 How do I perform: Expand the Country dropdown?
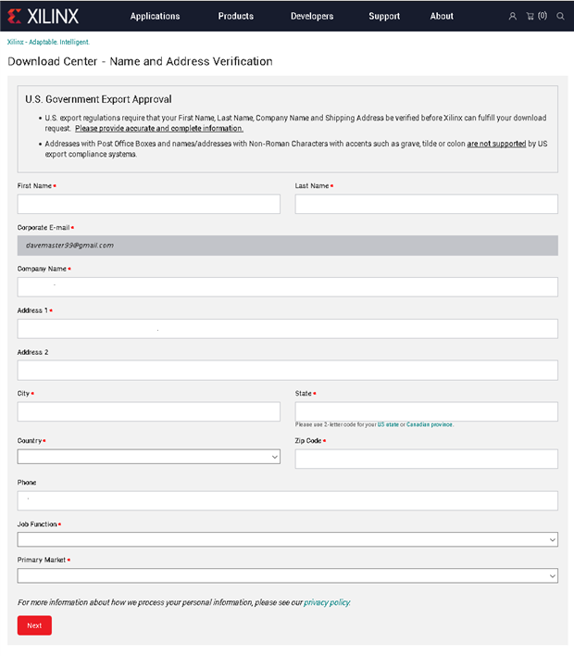(148, 457)
